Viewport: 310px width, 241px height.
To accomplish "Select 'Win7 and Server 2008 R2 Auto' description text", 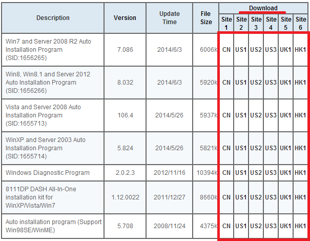I will coord(48,42).
